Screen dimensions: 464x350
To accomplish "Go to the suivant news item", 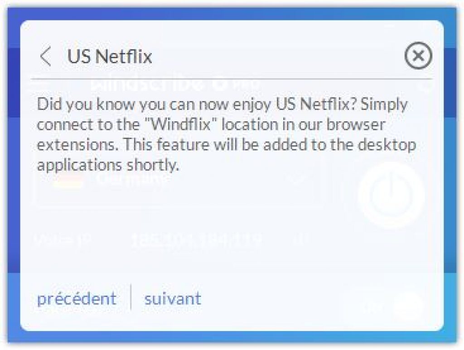I will point(173,298).
